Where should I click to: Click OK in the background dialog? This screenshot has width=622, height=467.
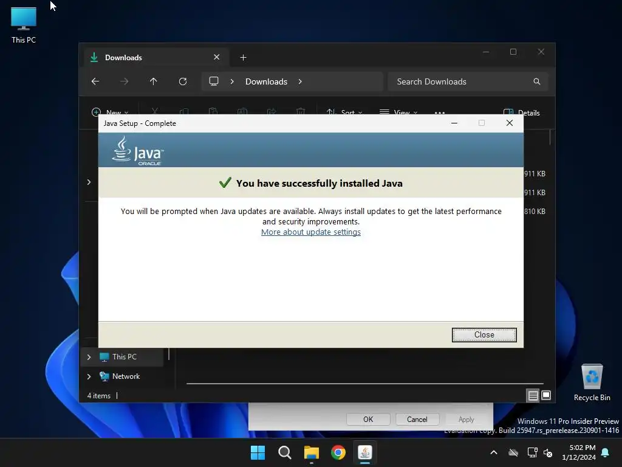tap(368, 420)
